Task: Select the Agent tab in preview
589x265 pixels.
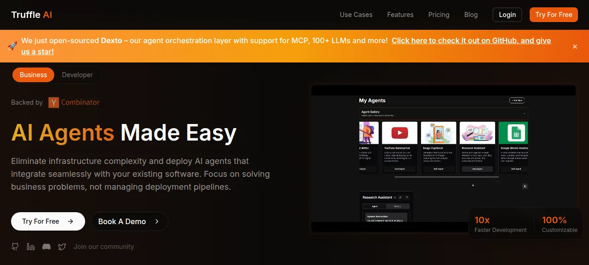Action: [375, 207]
